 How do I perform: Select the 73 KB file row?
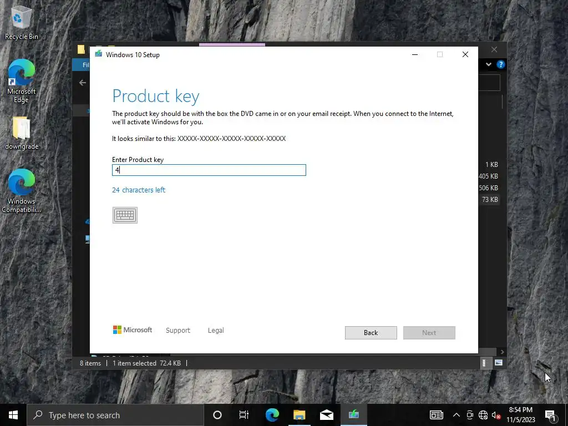click(490, 199)
